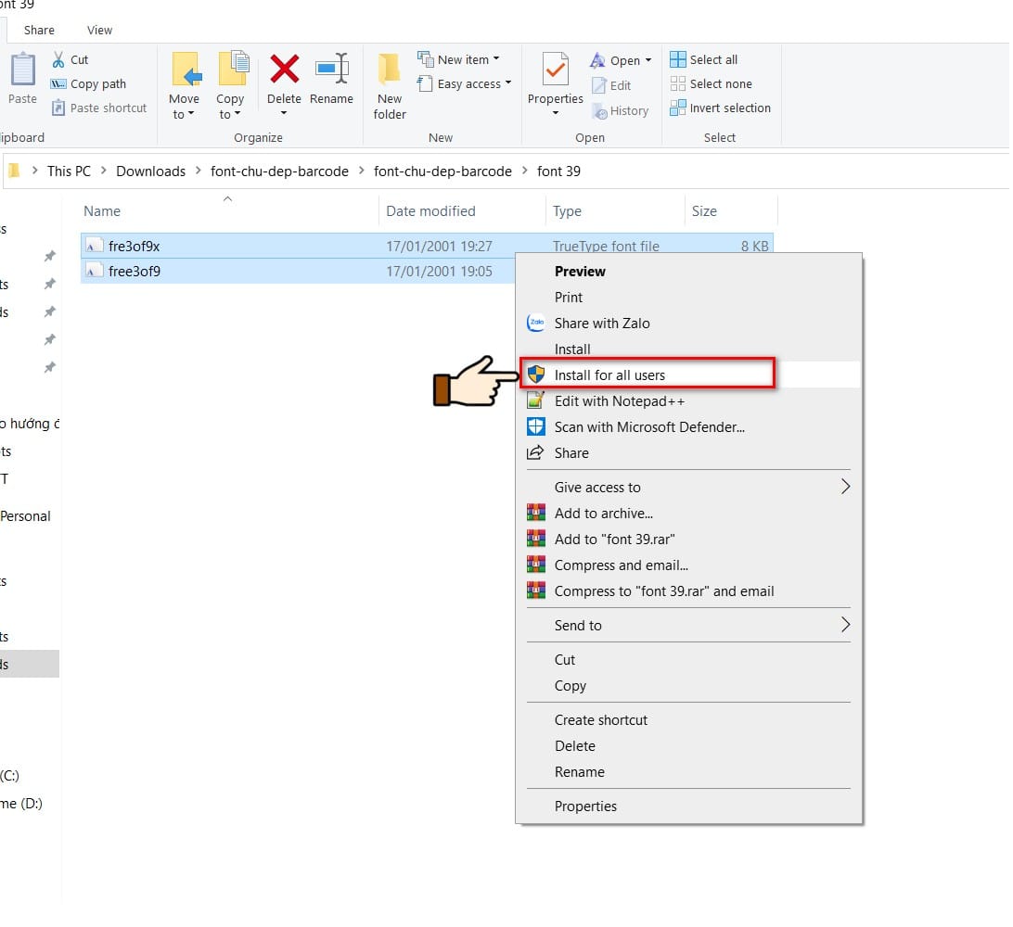Viewport: 1013px width, 927px height.
Task: Create a New folder from ribbon
Action: [390, 86]
